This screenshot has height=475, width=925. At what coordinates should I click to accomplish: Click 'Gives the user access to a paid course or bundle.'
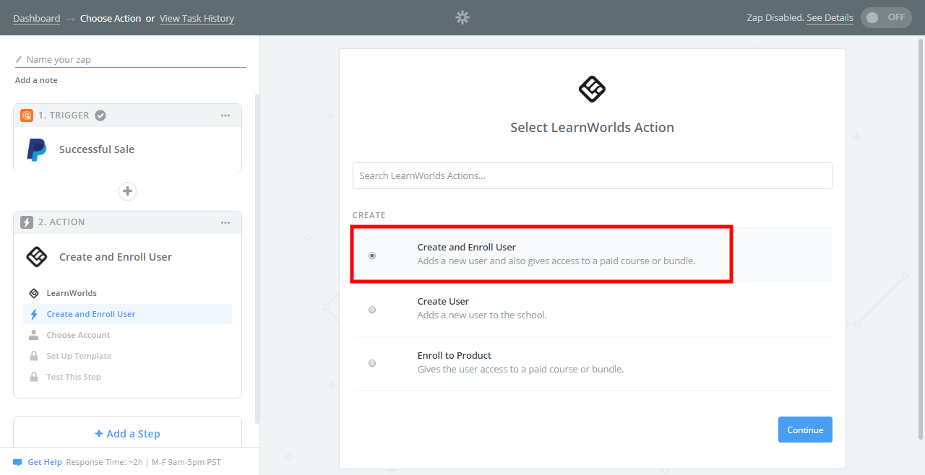coord(520,369)
